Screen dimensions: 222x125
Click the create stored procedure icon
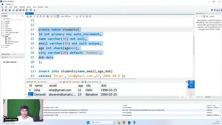click(x=24, y=10)
